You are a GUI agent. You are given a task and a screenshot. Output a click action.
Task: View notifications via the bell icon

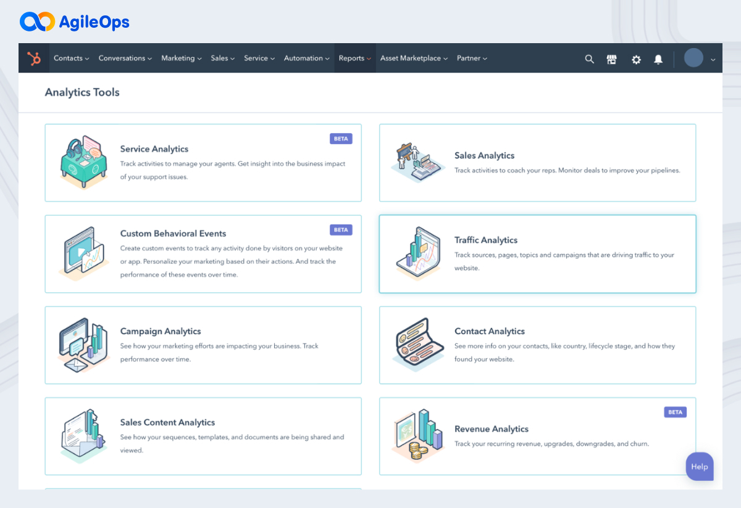[x=658, y=59]
